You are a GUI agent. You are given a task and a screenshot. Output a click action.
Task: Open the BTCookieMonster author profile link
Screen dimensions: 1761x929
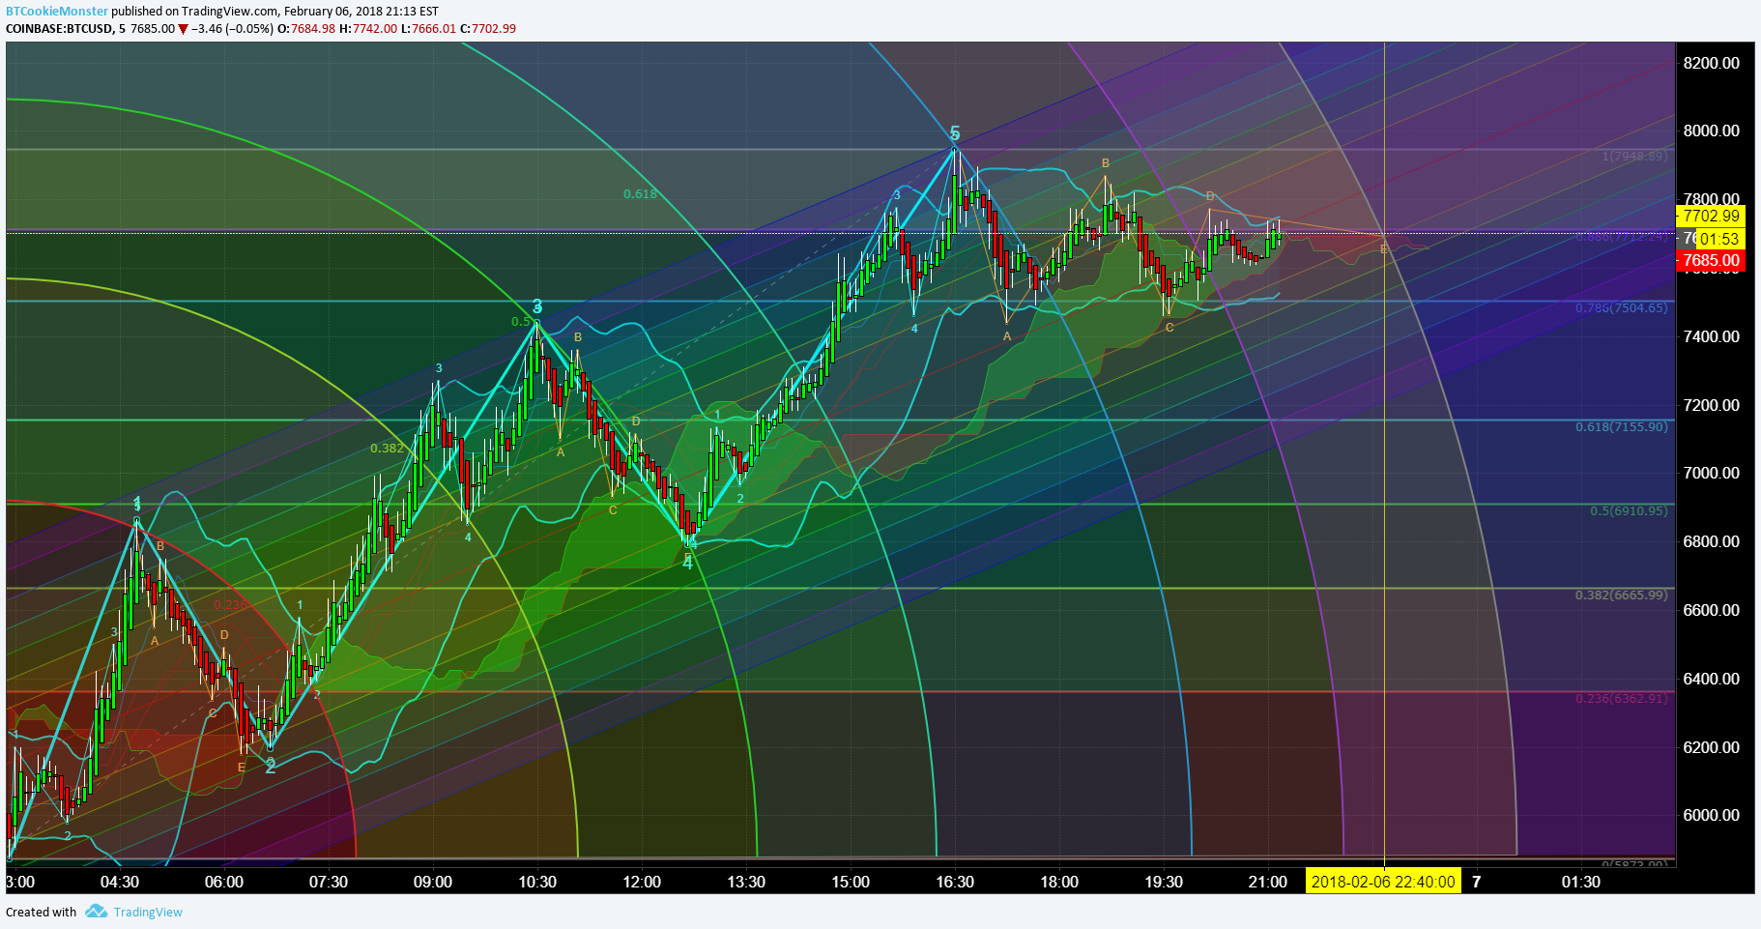click(57, 12)
